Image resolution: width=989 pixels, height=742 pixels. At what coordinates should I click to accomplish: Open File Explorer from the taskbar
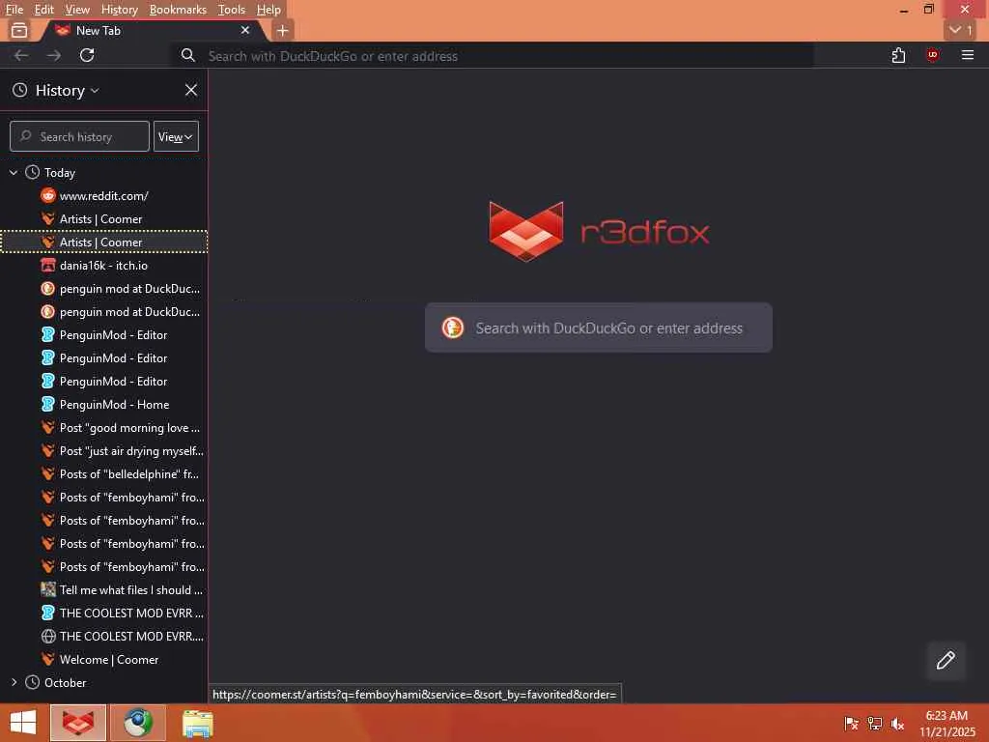pyautogui.click(x=197, y=724)
